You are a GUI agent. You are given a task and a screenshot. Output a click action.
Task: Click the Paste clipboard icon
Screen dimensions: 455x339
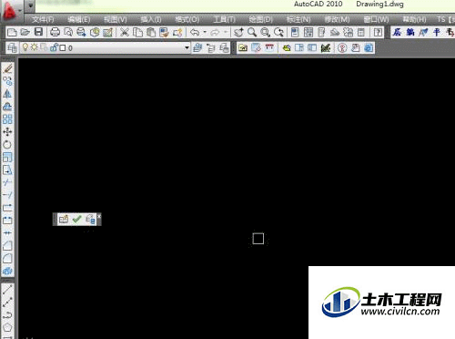pos(151,32)
